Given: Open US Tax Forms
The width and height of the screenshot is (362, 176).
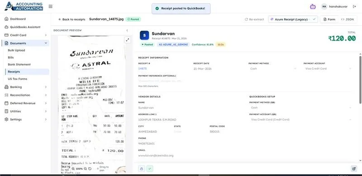Looking at the screenshot, I should [x=18, y=79].
